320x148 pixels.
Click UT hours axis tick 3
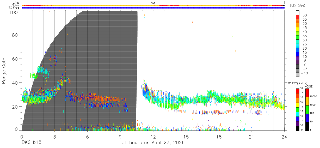pos(55,137)
